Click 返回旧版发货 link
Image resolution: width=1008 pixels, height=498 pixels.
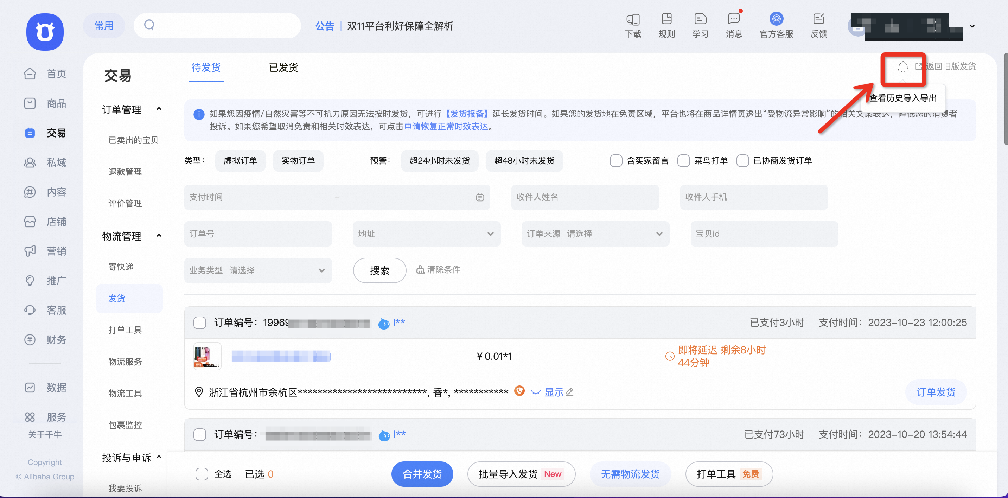pos(945,66)
